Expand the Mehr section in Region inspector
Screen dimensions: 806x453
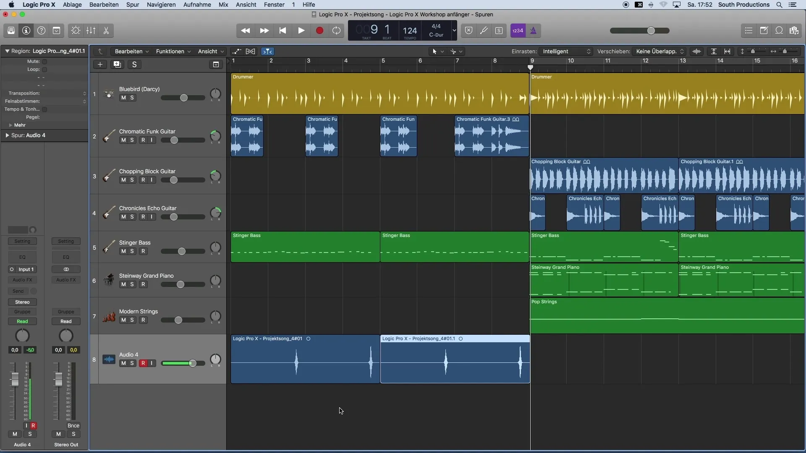(x=10, y=125)
